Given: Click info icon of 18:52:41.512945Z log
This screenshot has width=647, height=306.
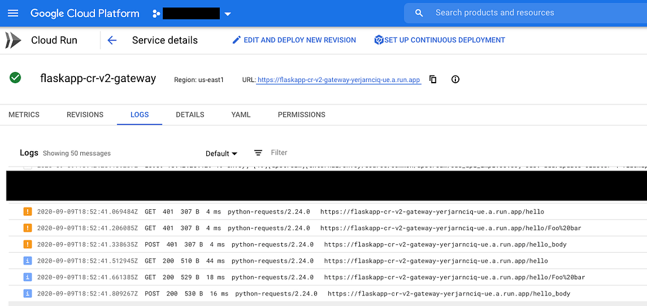Looking at the screenshot, I should coord(27,261).
